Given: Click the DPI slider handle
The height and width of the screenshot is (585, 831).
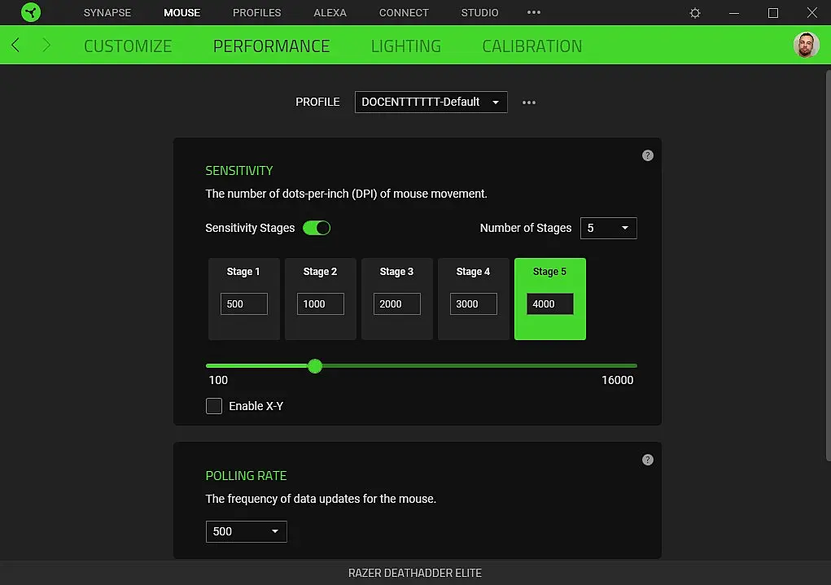Looking at the screenshot, I should (315, 365).
